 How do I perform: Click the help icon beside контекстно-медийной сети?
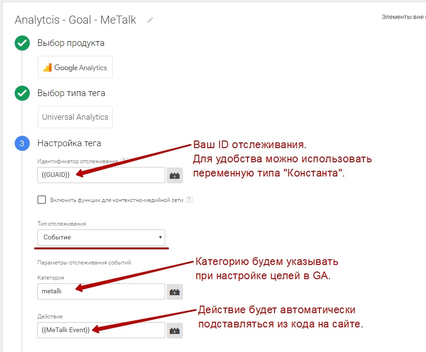tap(189, 200)
